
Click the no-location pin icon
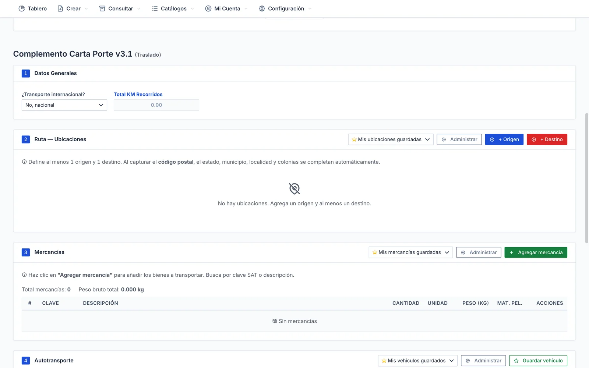pyautogui.click(x=294, y=189)
